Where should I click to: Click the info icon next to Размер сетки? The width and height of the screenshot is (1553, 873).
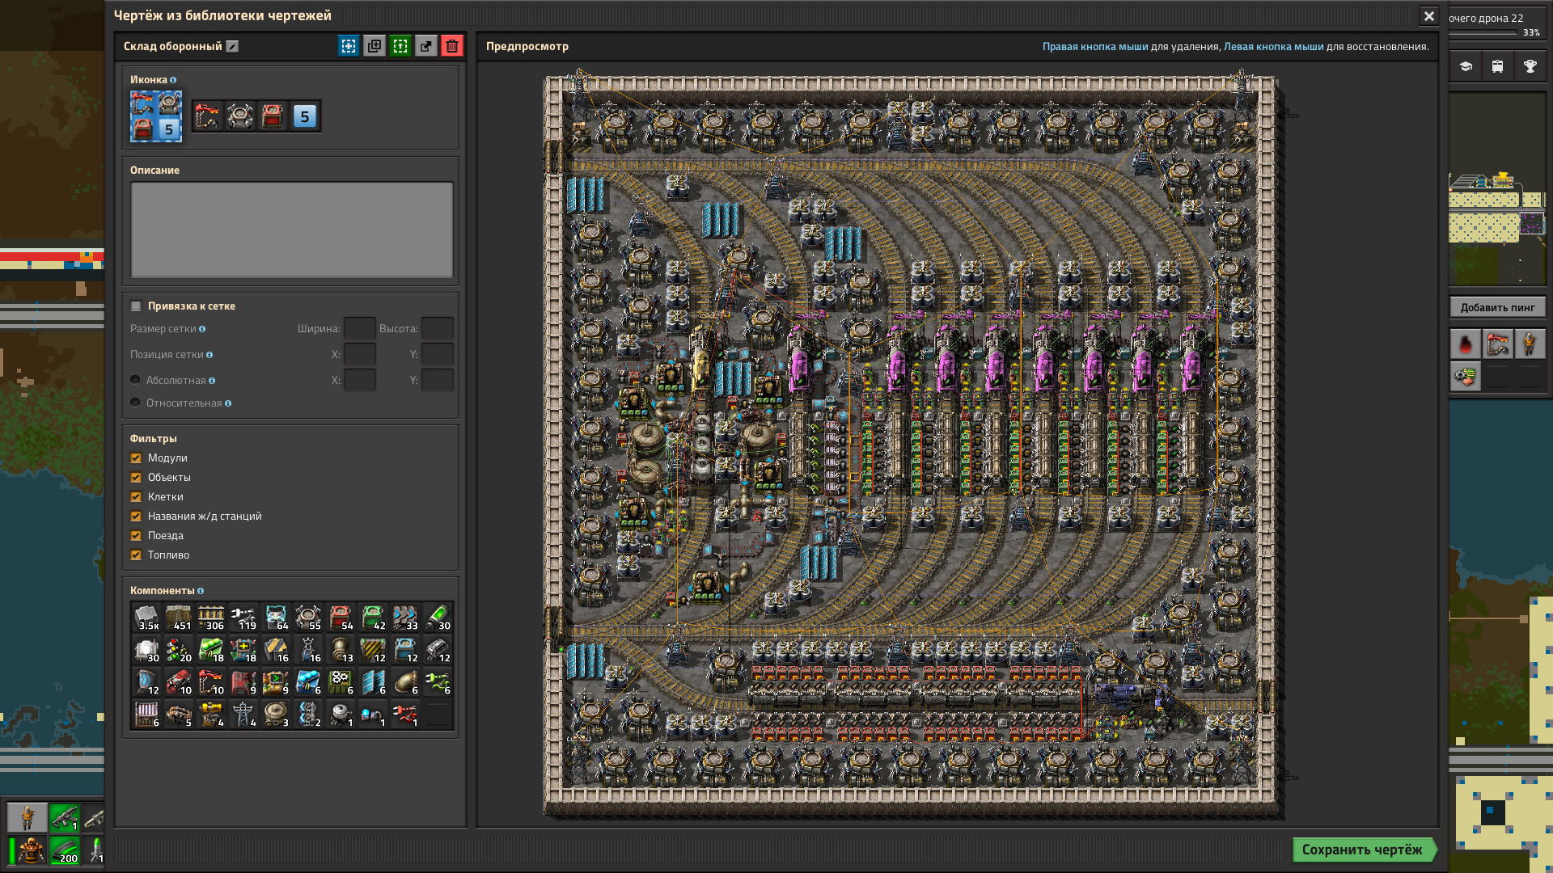tap(202, 329)
